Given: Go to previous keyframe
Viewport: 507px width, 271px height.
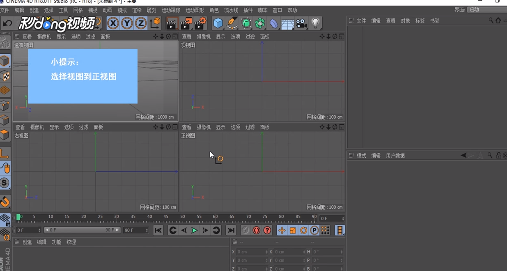Looking at the screenshot, I should point(173,230).
